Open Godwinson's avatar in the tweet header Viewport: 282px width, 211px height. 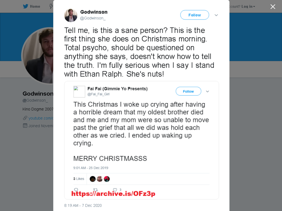[71, 15]
